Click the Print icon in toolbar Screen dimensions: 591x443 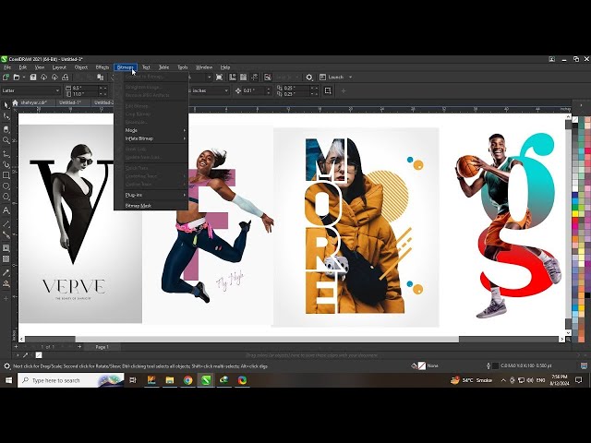[x=66, y=78]
